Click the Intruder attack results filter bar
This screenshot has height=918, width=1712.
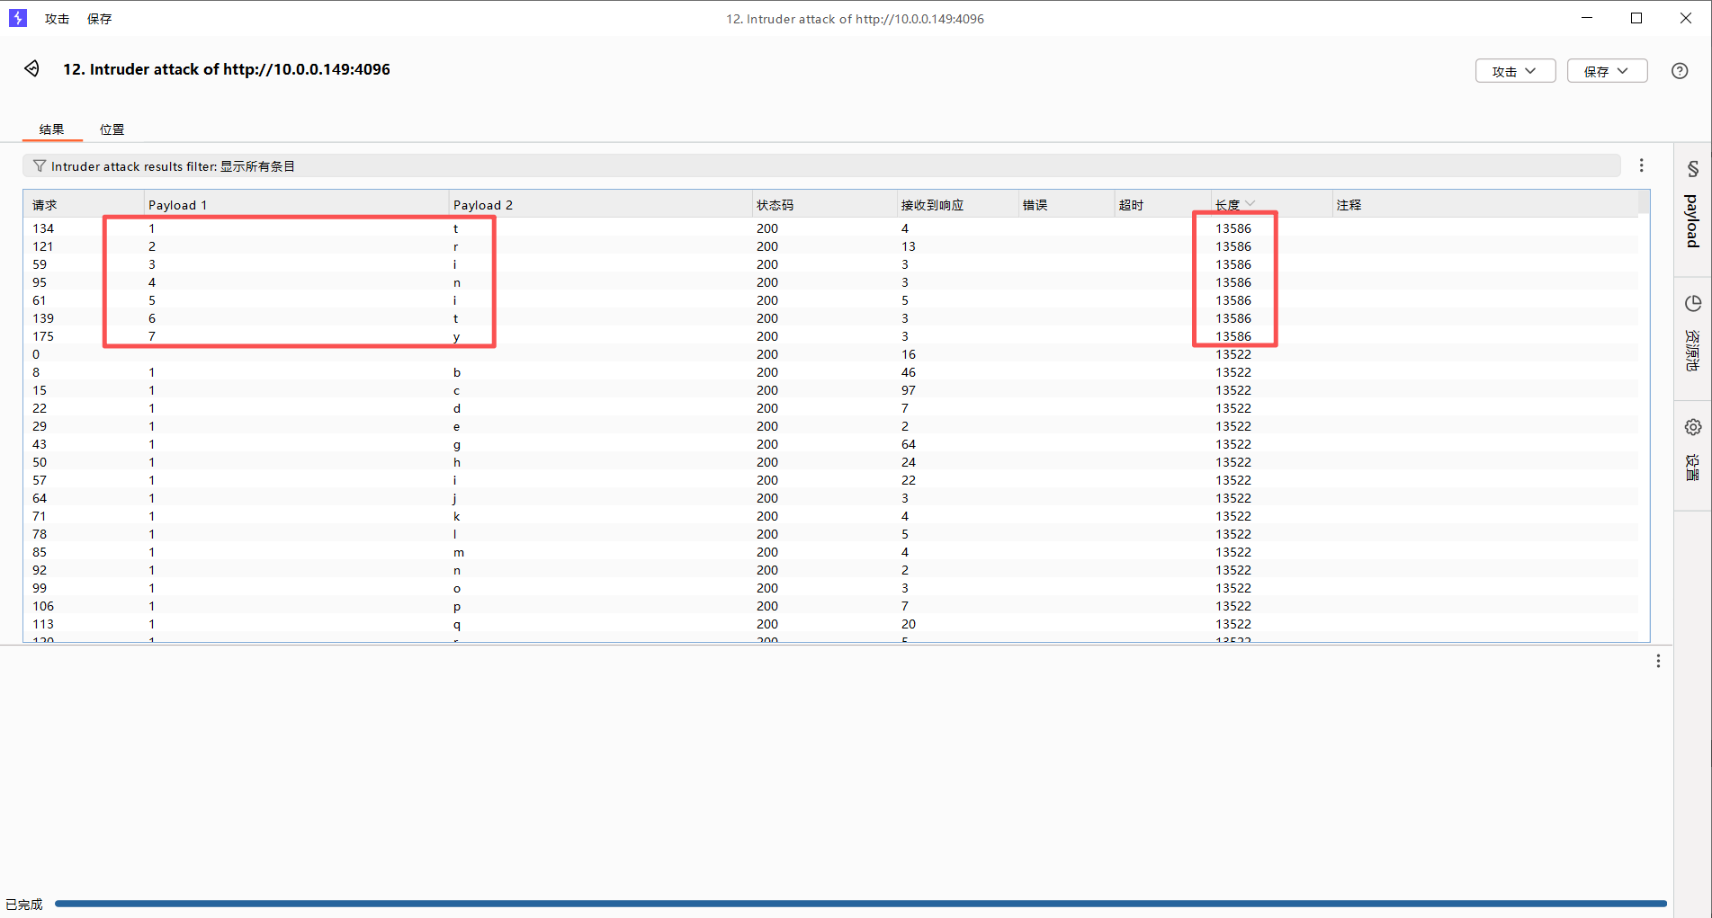pos(821,166)
